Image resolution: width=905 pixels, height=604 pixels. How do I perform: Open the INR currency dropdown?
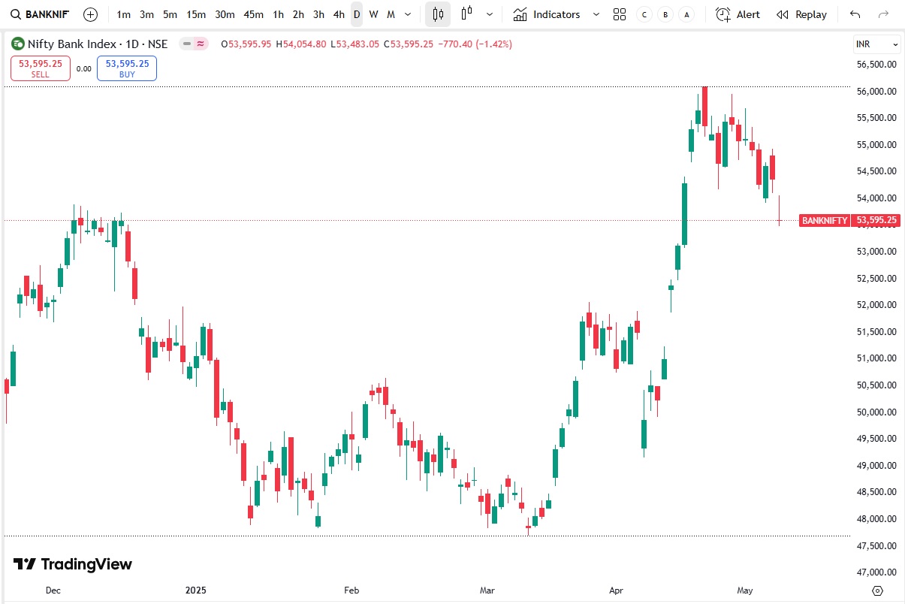pos(876,44)
